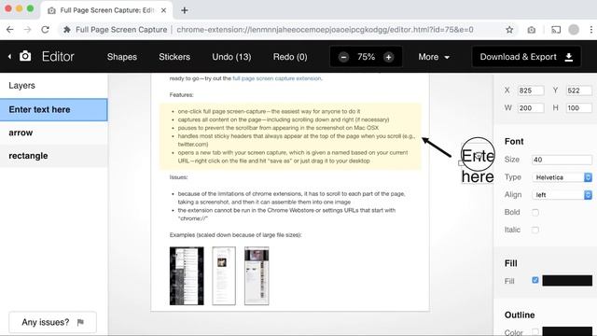Click the Enter here text on canvas
The height and width of the screenshot is (336, 597).
(478, 166)
